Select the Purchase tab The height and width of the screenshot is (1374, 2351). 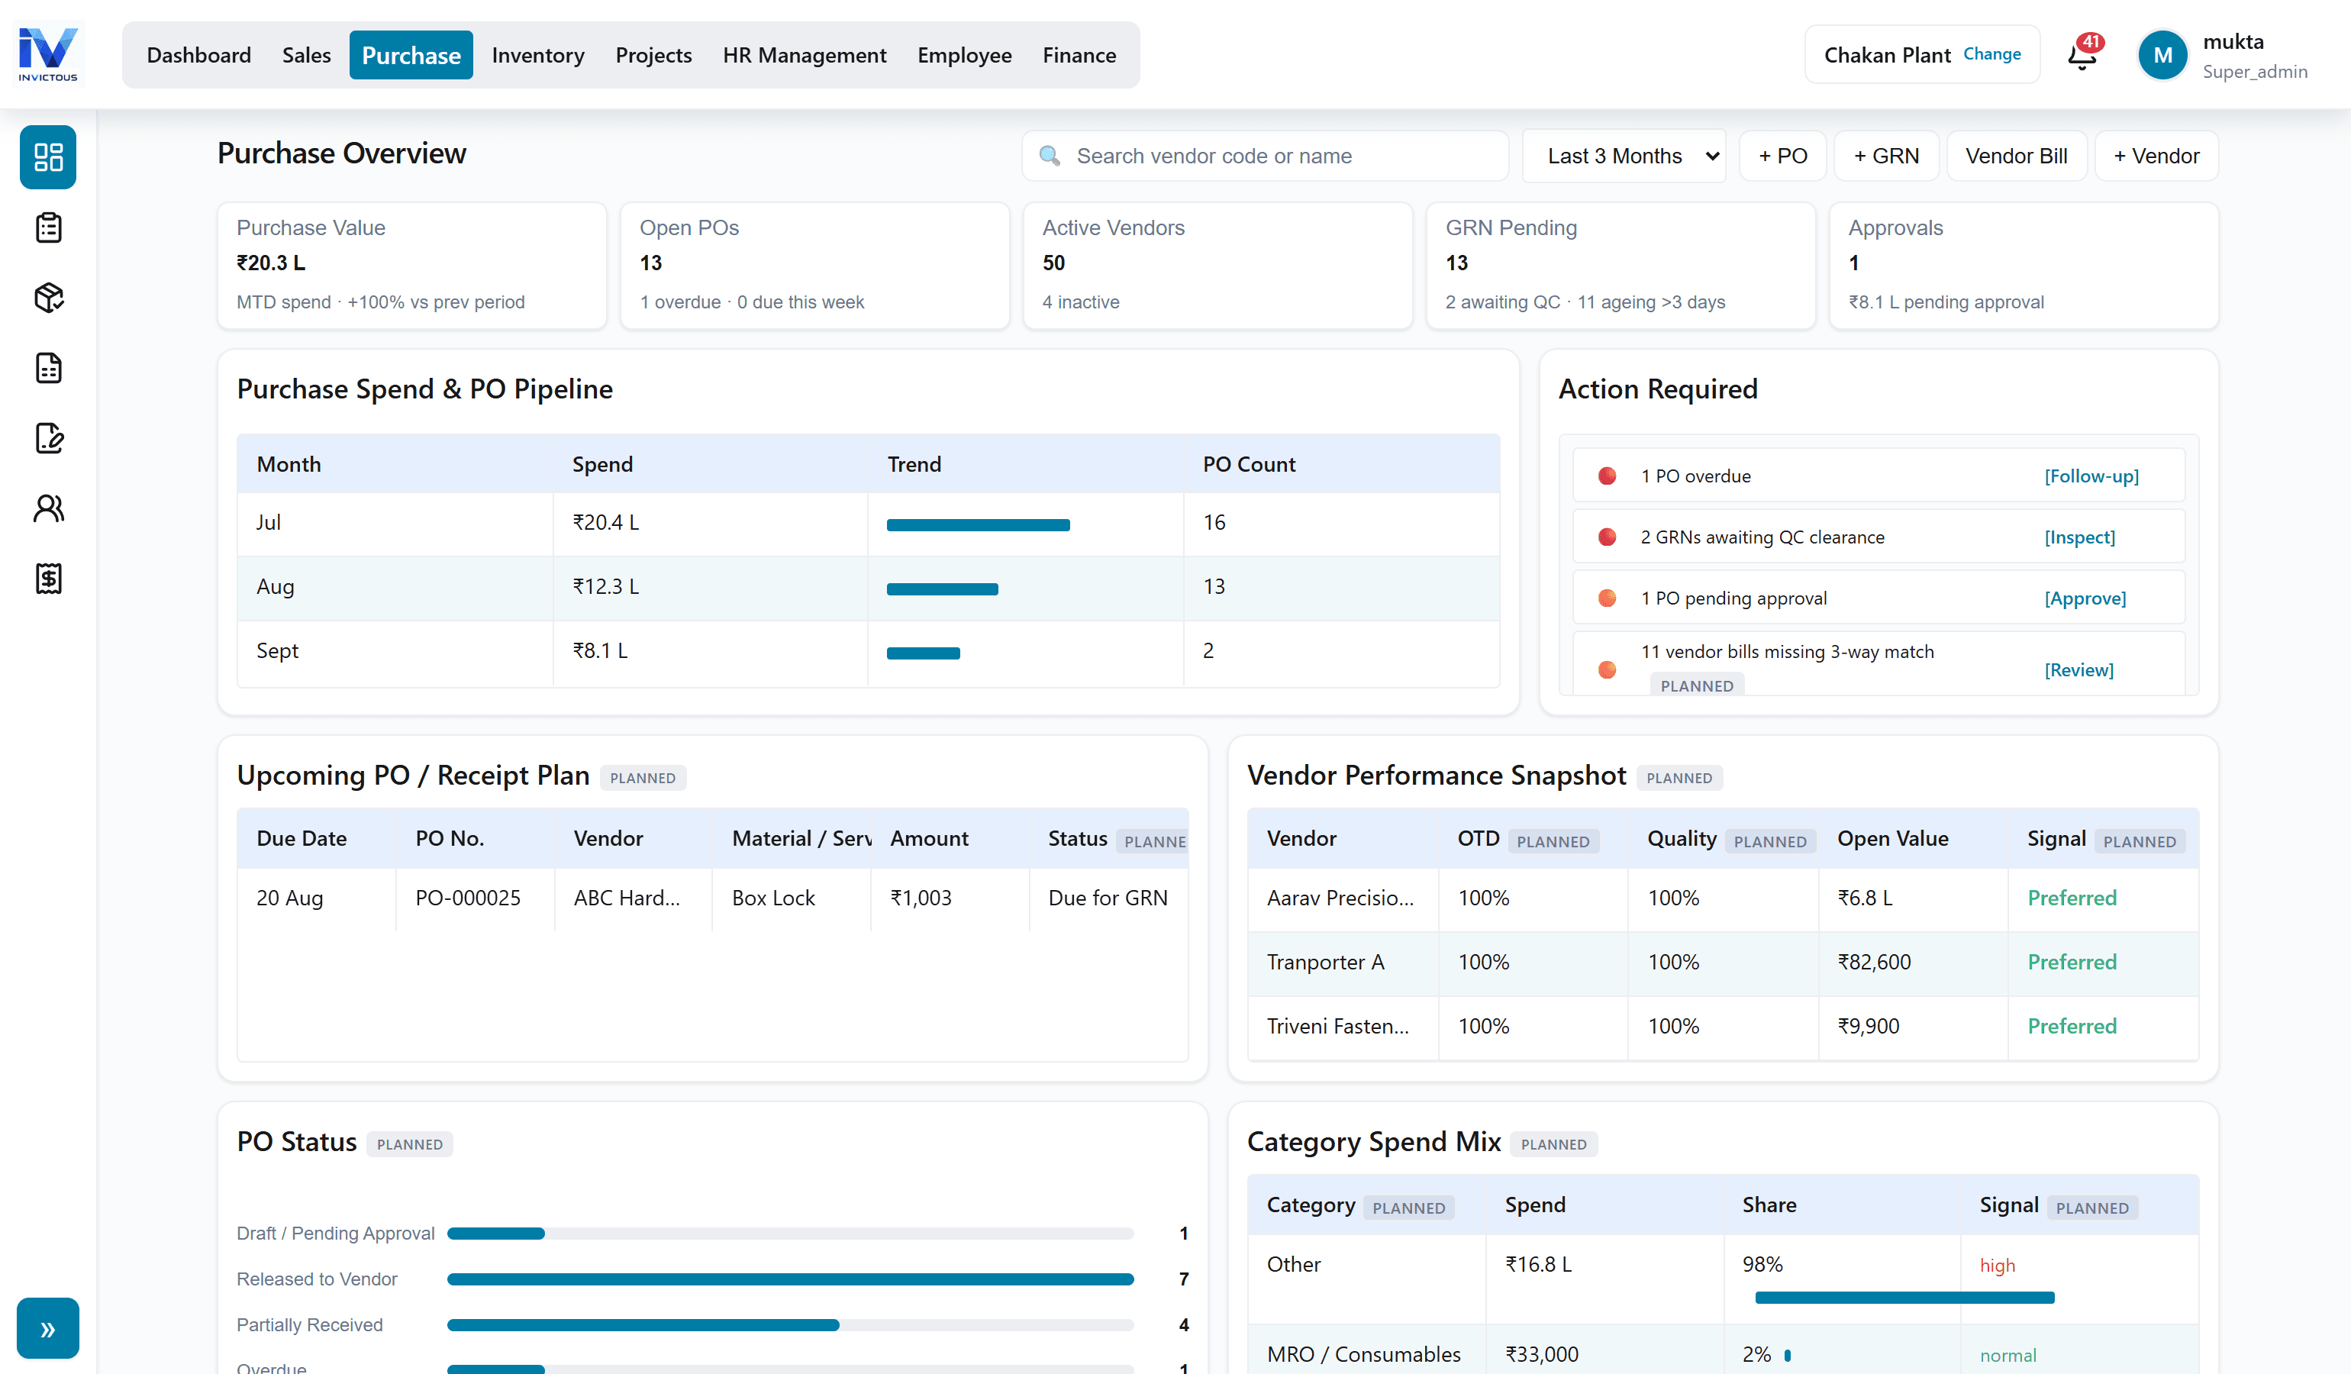point(411,55)
